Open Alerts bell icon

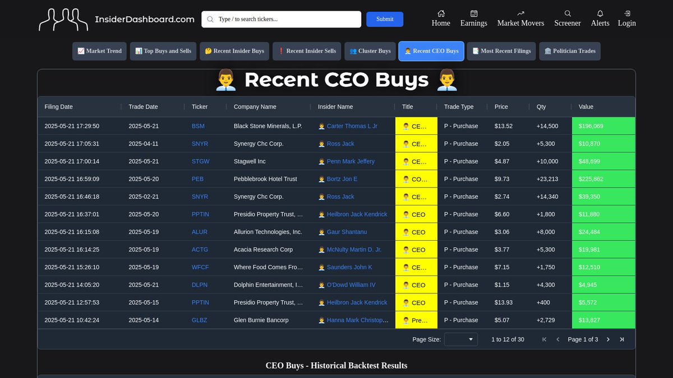coord(600,13)
